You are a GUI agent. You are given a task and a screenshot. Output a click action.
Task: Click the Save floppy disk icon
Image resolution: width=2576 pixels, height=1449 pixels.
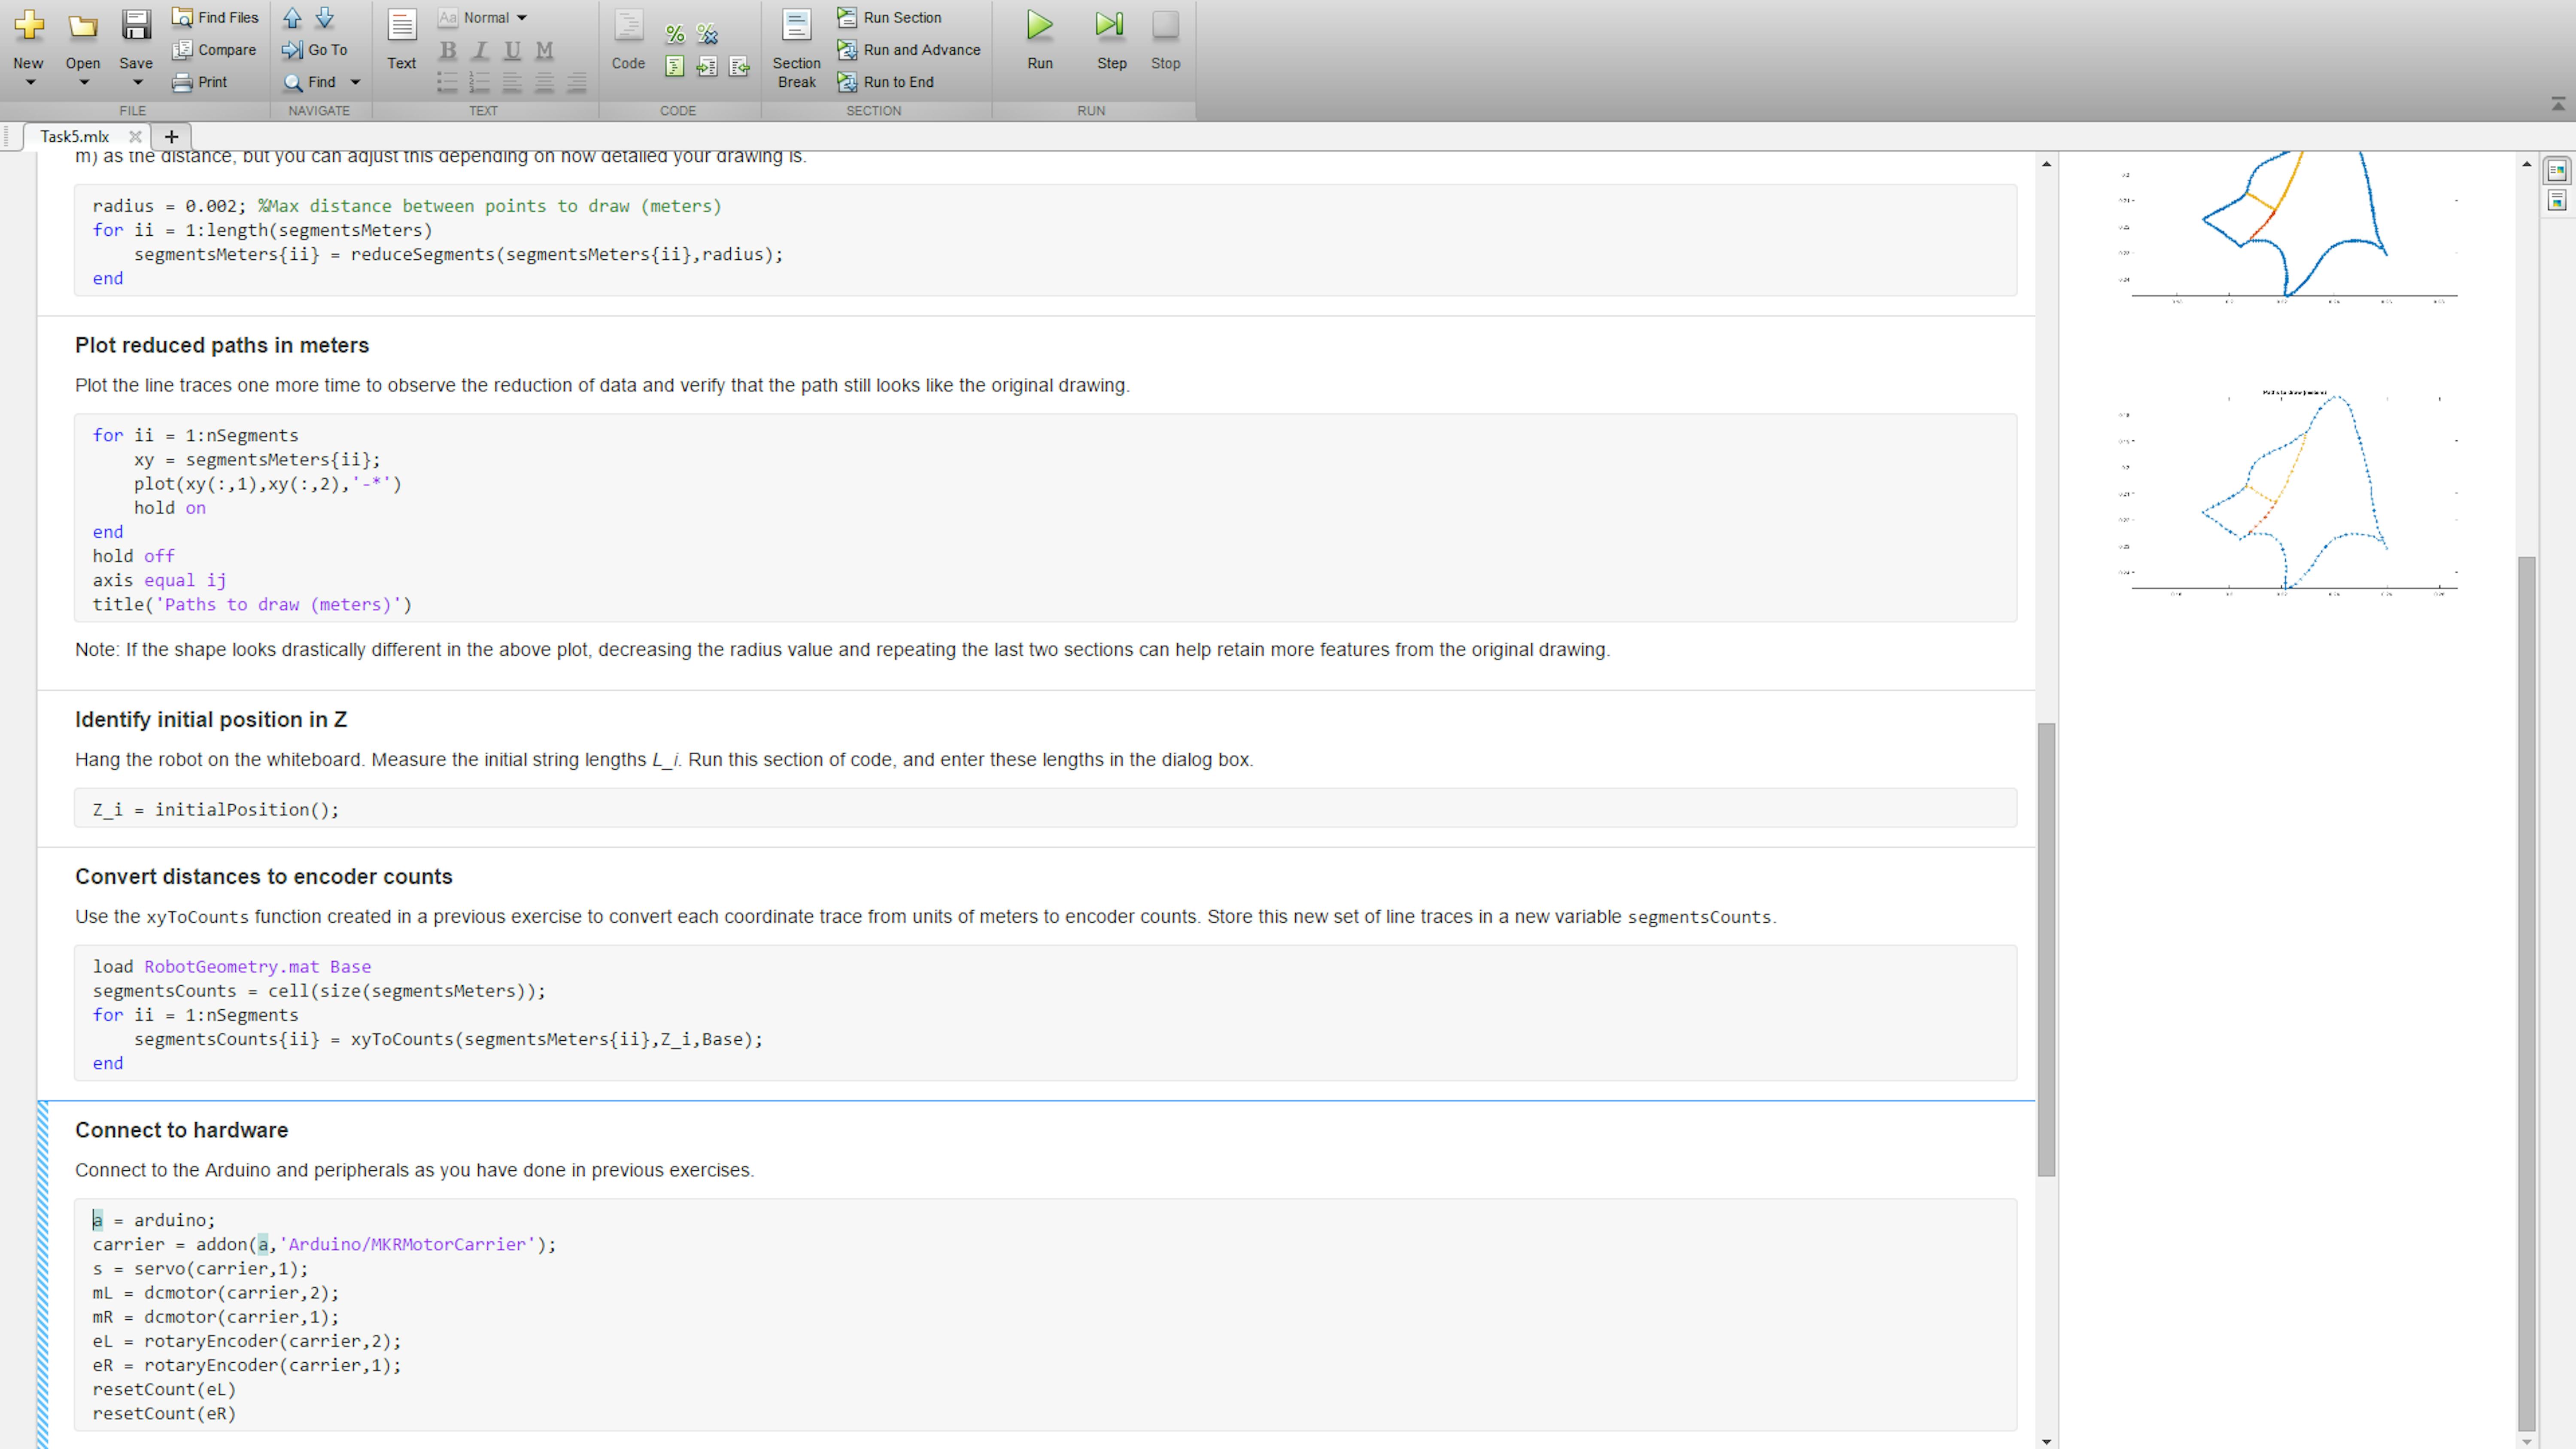136,25
